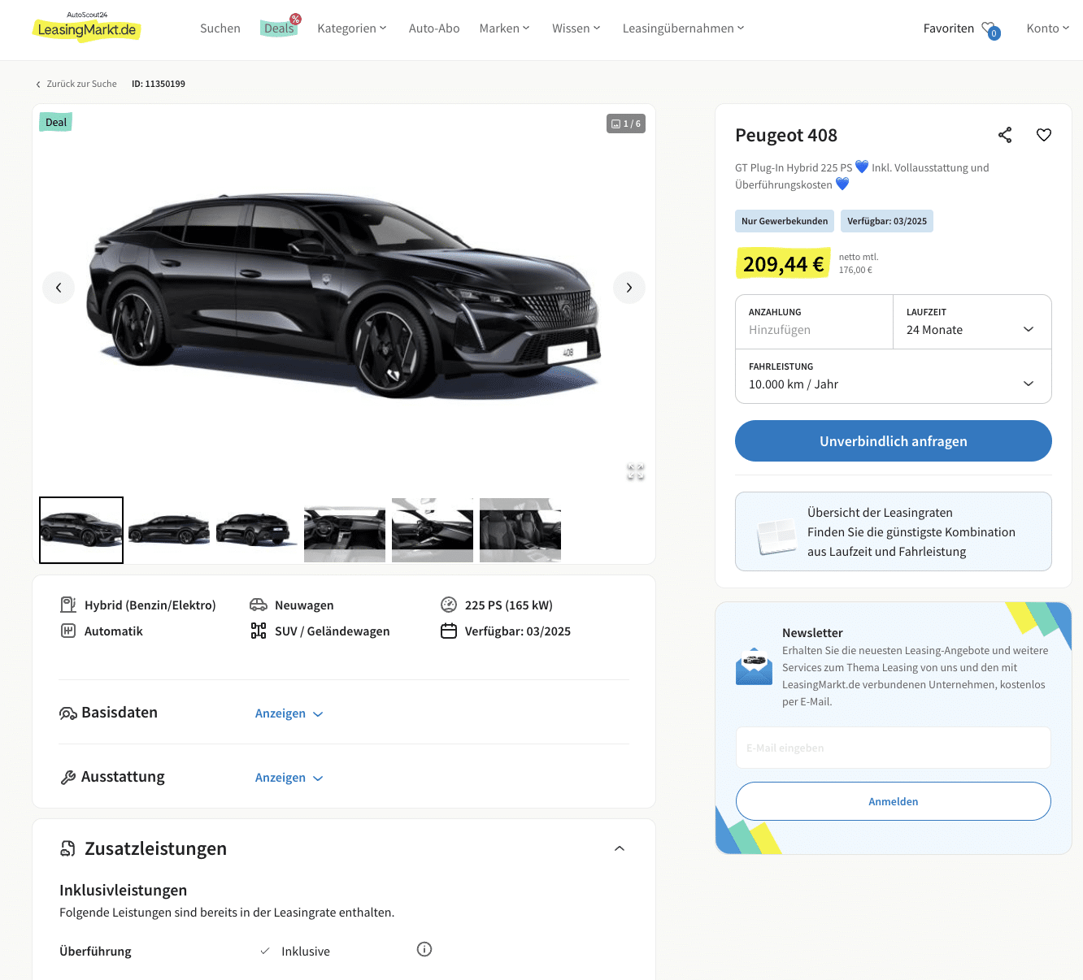Click the SUV / Geländewagen category icon
This screenshot has height=980, width=1083.
(x=259, y=631)
